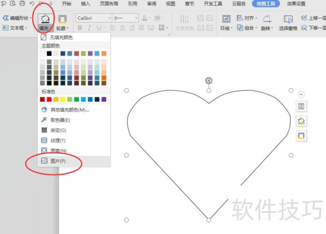
Task: Toggle Underline formatting
Action: click(99, 28)
